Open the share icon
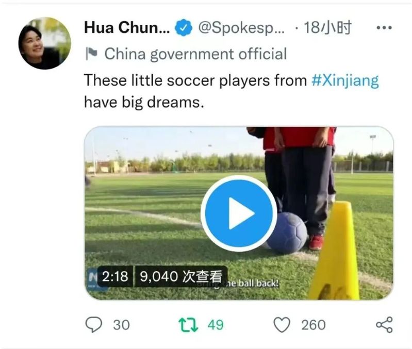The width and height of the screenshot is (412, 349). coord(384,325)
